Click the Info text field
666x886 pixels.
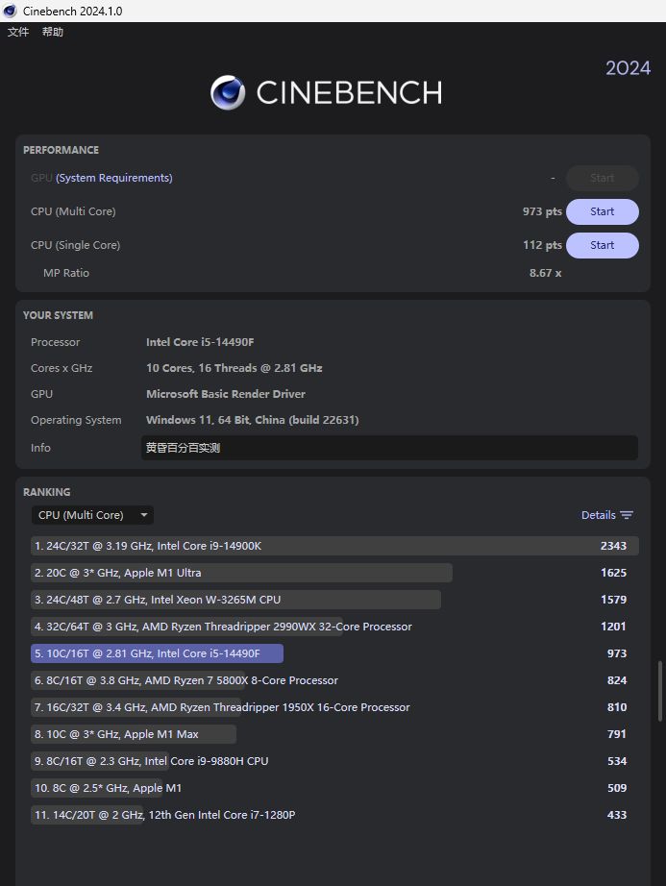(x=388, y=448)
